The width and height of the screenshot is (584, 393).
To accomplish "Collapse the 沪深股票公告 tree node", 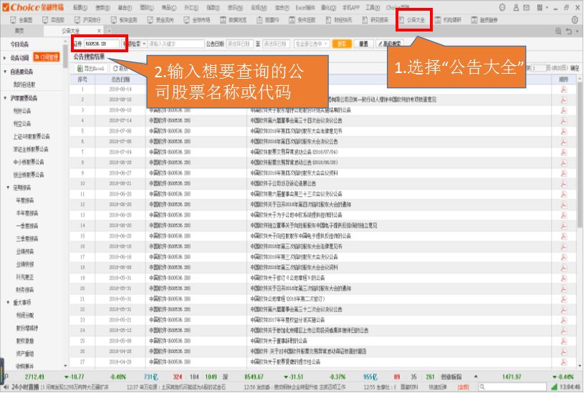I will tap(5, 98).
